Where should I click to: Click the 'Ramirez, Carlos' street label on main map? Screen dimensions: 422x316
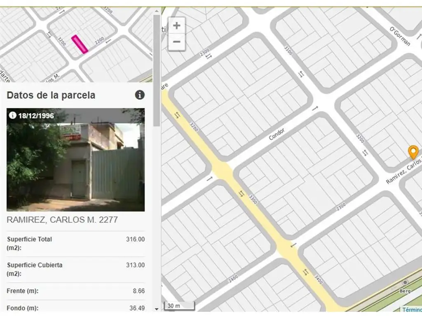[404, 172]
